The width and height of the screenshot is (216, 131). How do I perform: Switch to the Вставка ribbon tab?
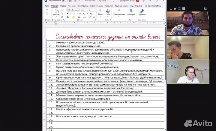[x=63, y=6]
